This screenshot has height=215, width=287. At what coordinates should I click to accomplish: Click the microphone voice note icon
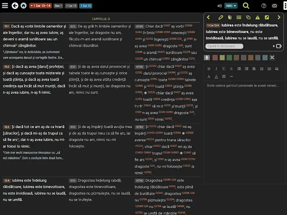coord(207,57)
